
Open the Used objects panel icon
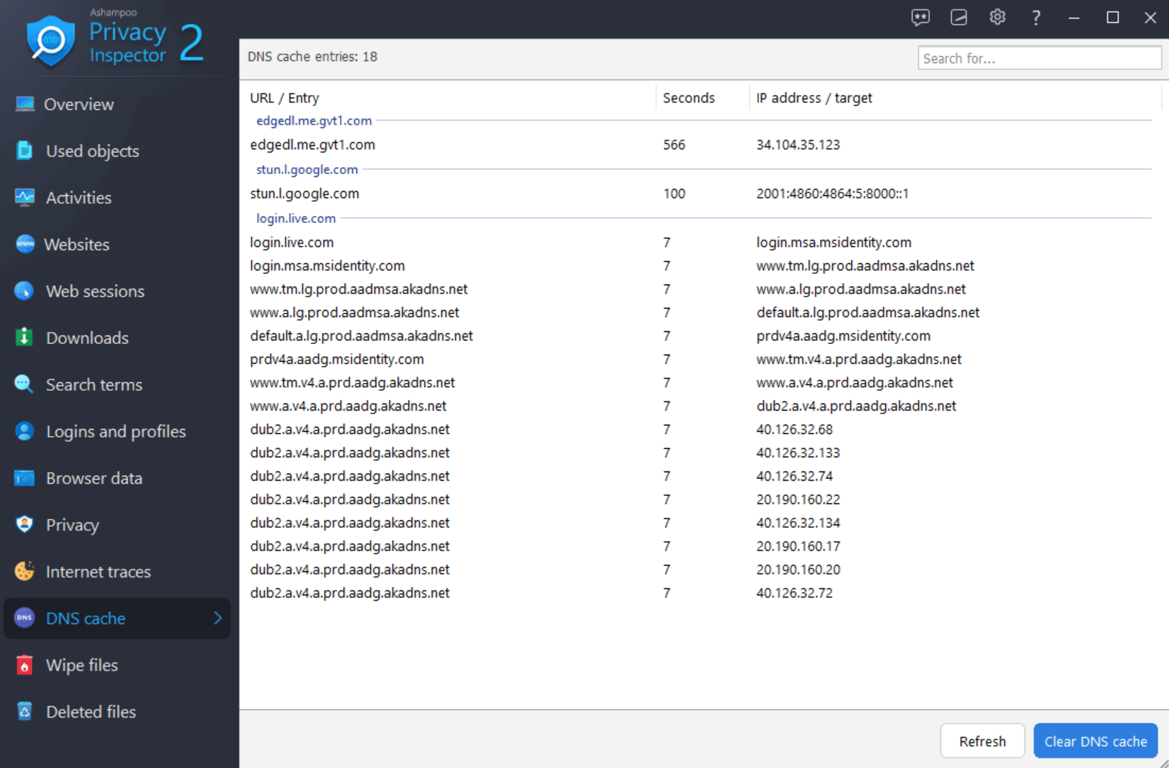point(24,150)
